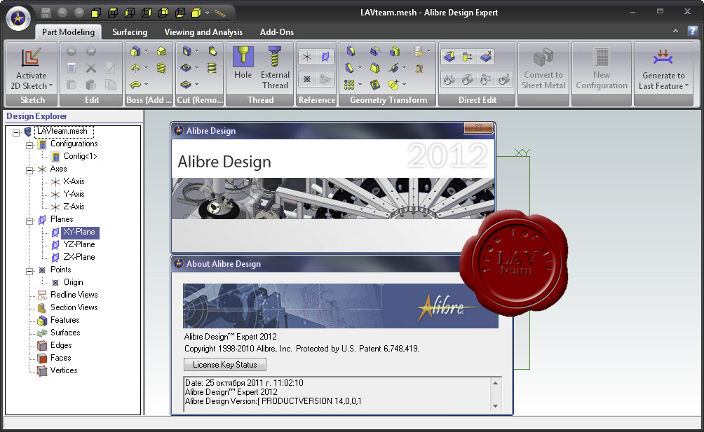
Task: Click New Configuration button
Action: pyautogui.click(x=602, y=69)
